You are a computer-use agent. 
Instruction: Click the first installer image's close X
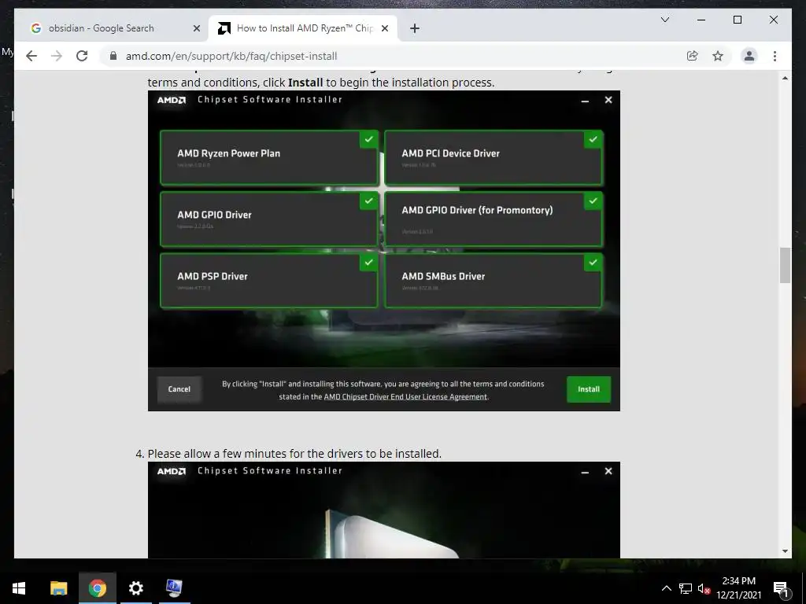(x=608, y=100)
